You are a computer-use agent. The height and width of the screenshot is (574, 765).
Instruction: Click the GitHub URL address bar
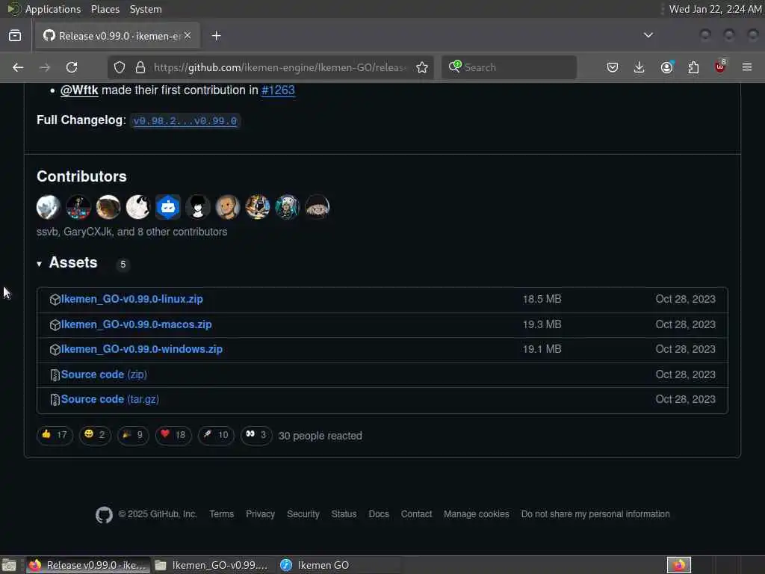pyautogui.click(x=279, y=67)
